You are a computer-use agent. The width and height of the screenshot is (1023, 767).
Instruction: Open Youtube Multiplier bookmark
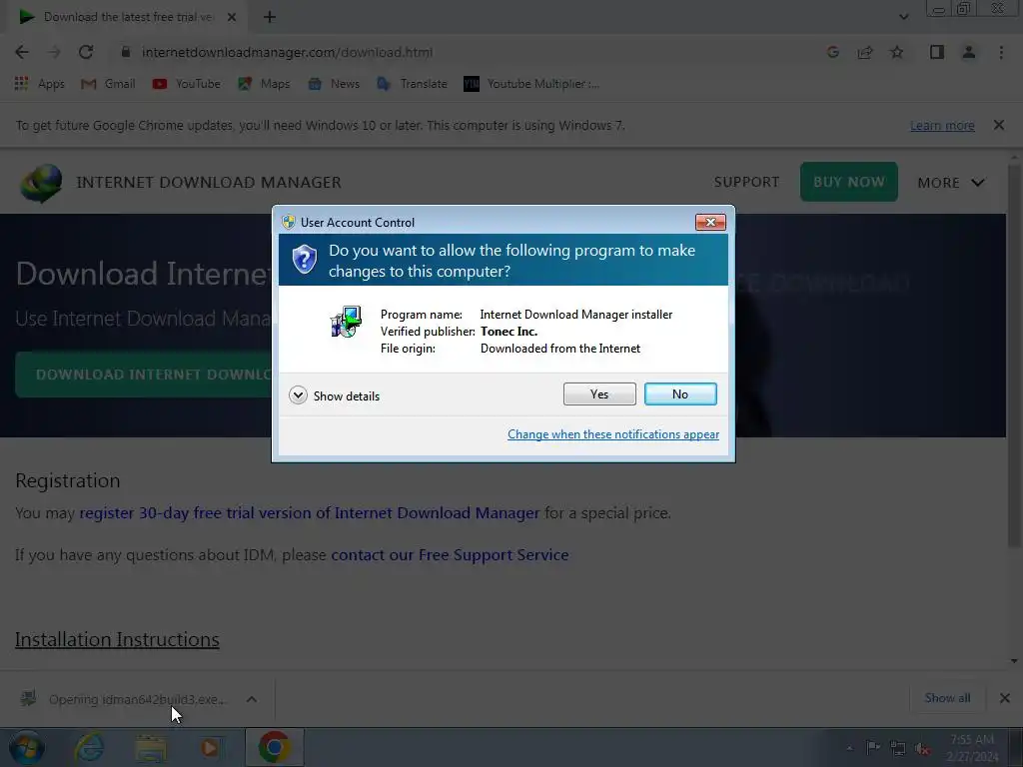coord(531,84)
